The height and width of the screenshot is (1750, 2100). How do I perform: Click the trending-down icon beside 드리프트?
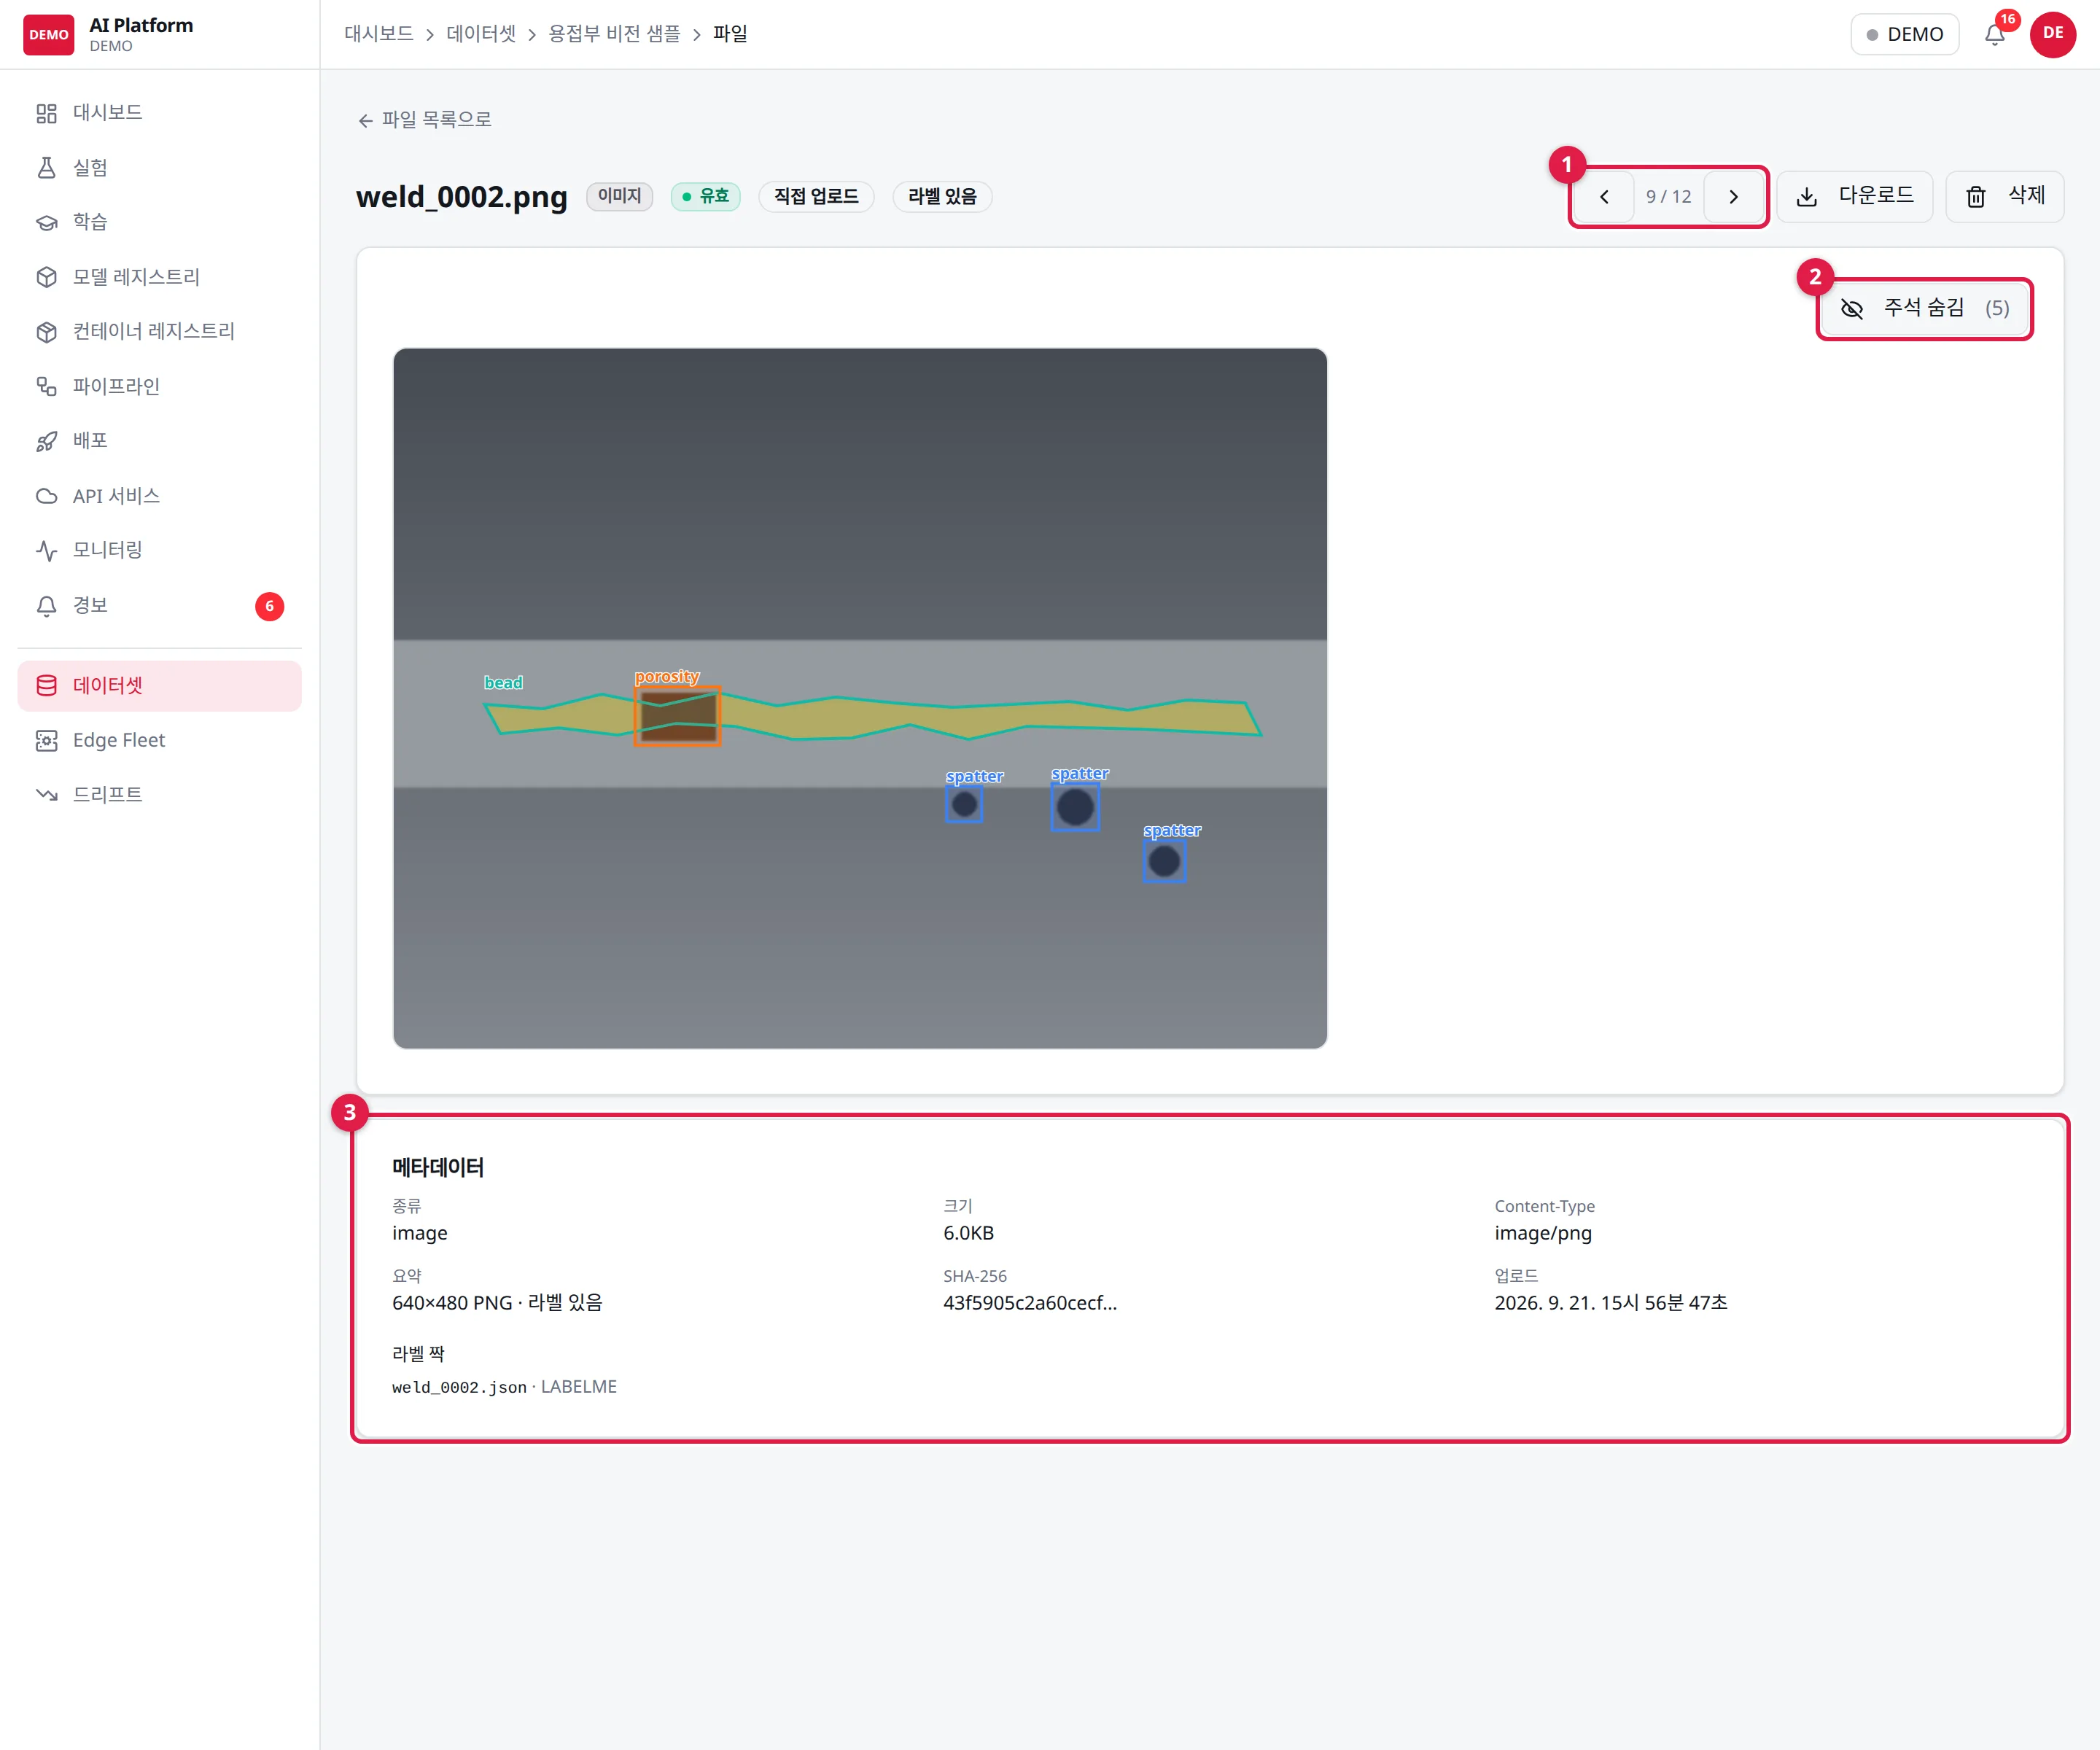coord(46,795)
